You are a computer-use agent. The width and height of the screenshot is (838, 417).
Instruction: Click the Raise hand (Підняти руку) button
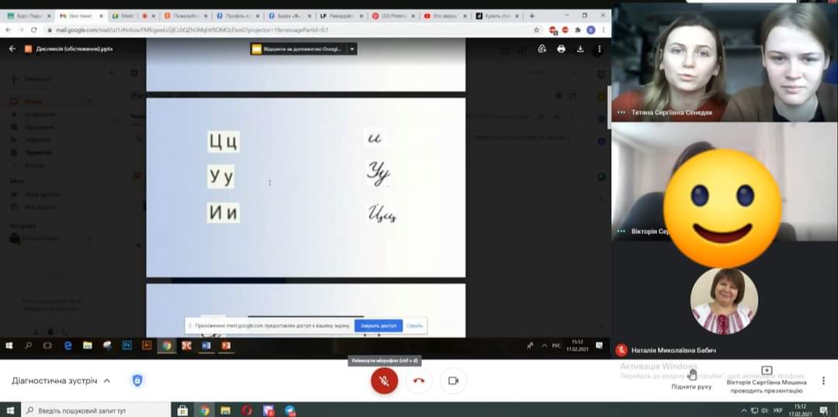(x=691, y=379)
